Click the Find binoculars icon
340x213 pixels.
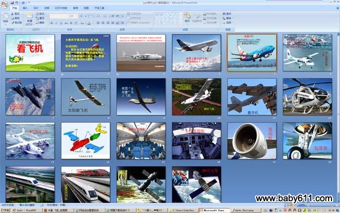tap(224, 14)
